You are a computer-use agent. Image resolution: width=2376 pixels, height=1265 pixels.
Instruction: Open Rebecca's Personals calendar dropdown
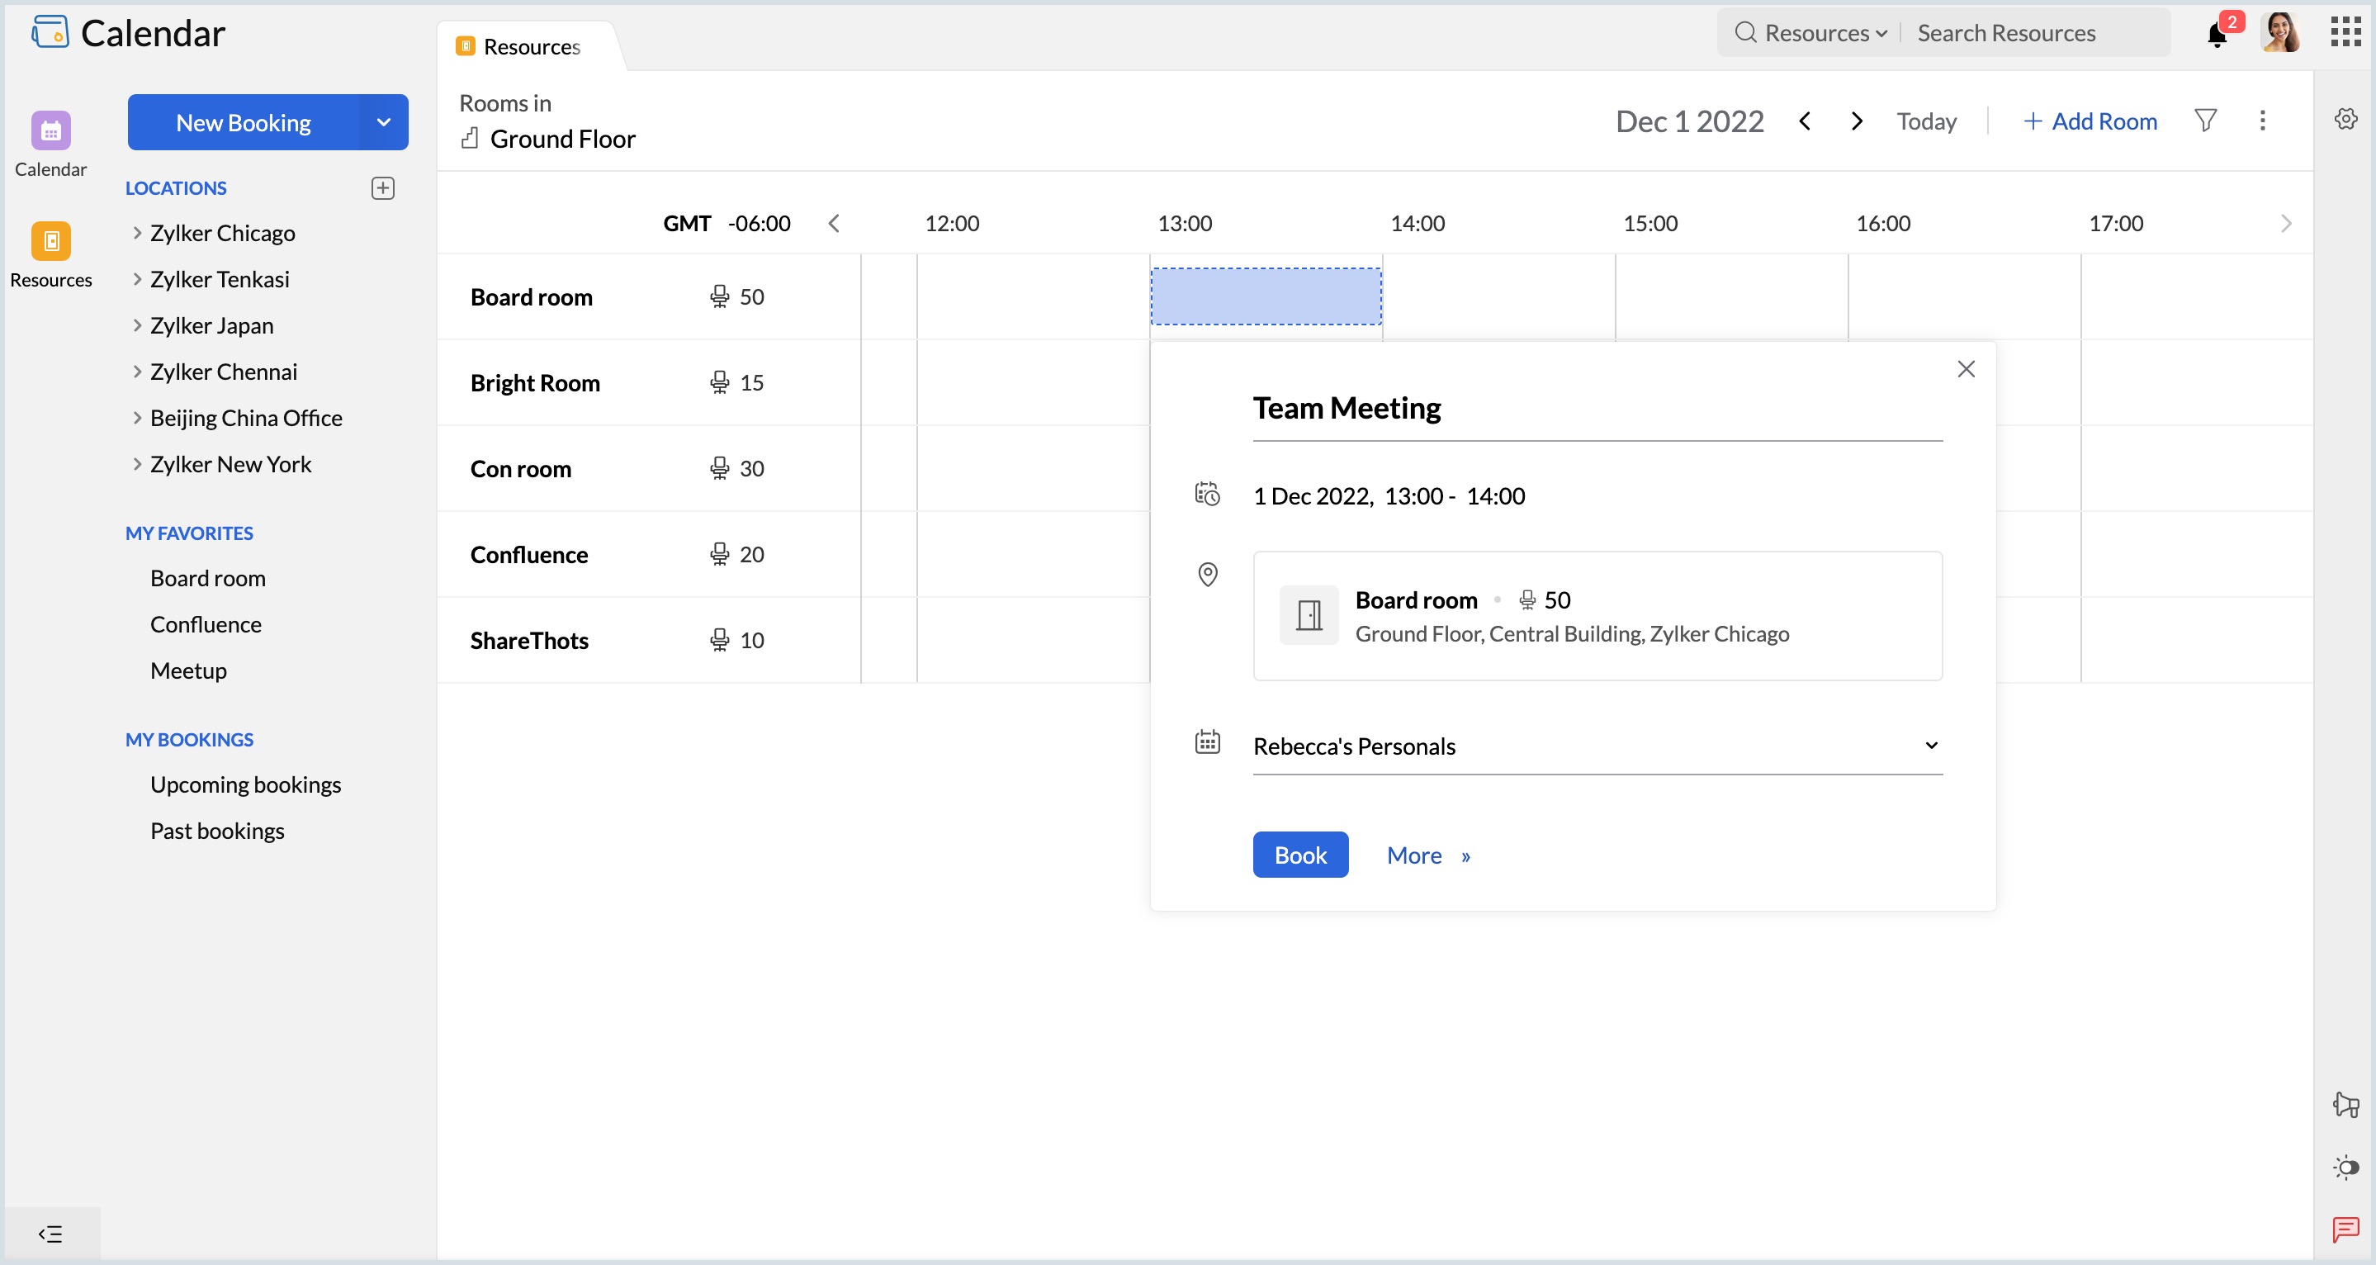point(1929,745)
